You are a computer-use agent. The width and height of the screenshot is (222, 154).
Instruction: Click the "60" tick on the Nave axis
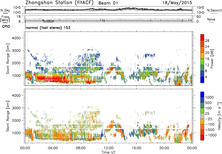tap(199, 17)
